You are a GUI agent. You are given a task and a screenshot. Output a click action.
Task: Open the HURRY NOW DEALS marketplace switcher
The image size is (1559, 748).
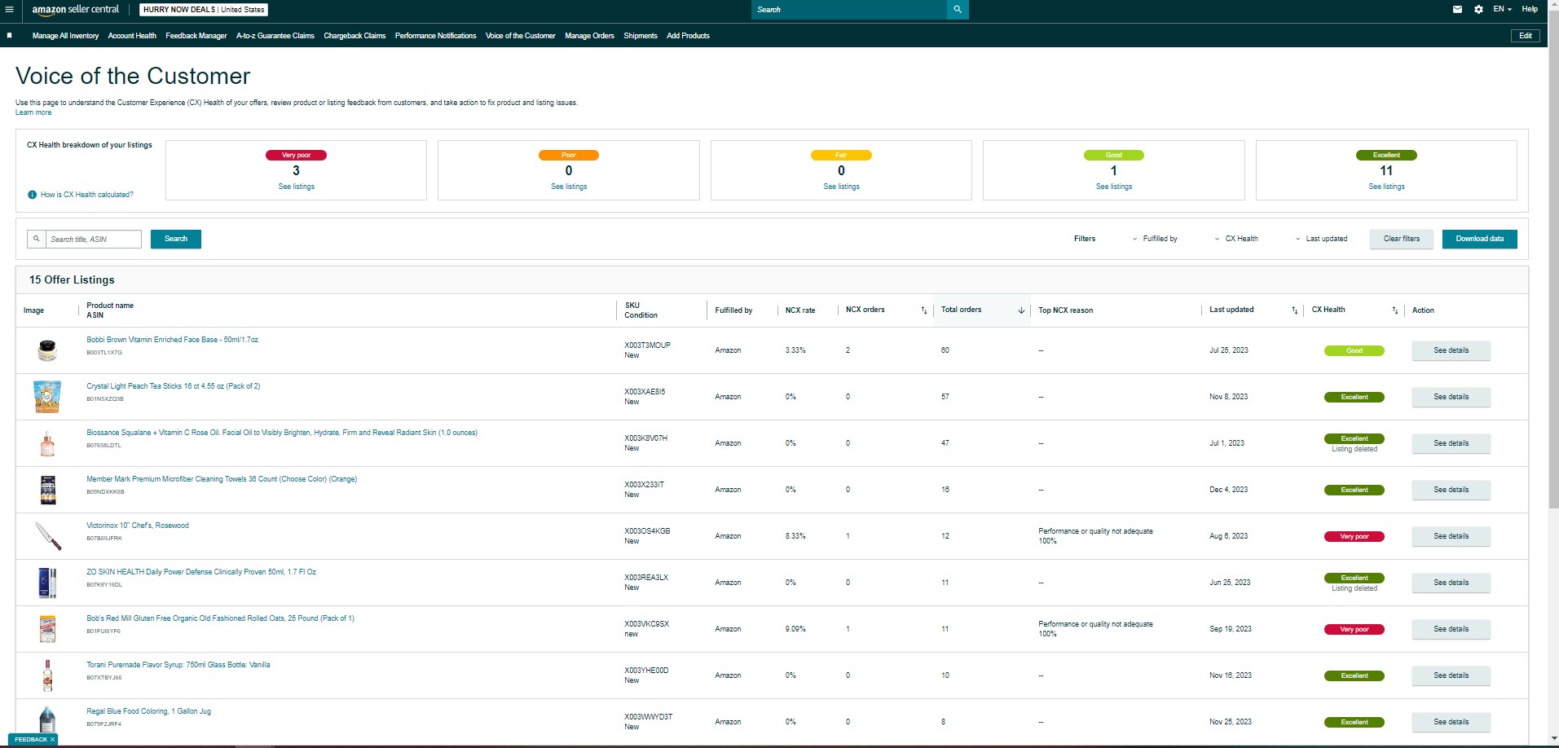pyautogui.click(x=204, y=10)
